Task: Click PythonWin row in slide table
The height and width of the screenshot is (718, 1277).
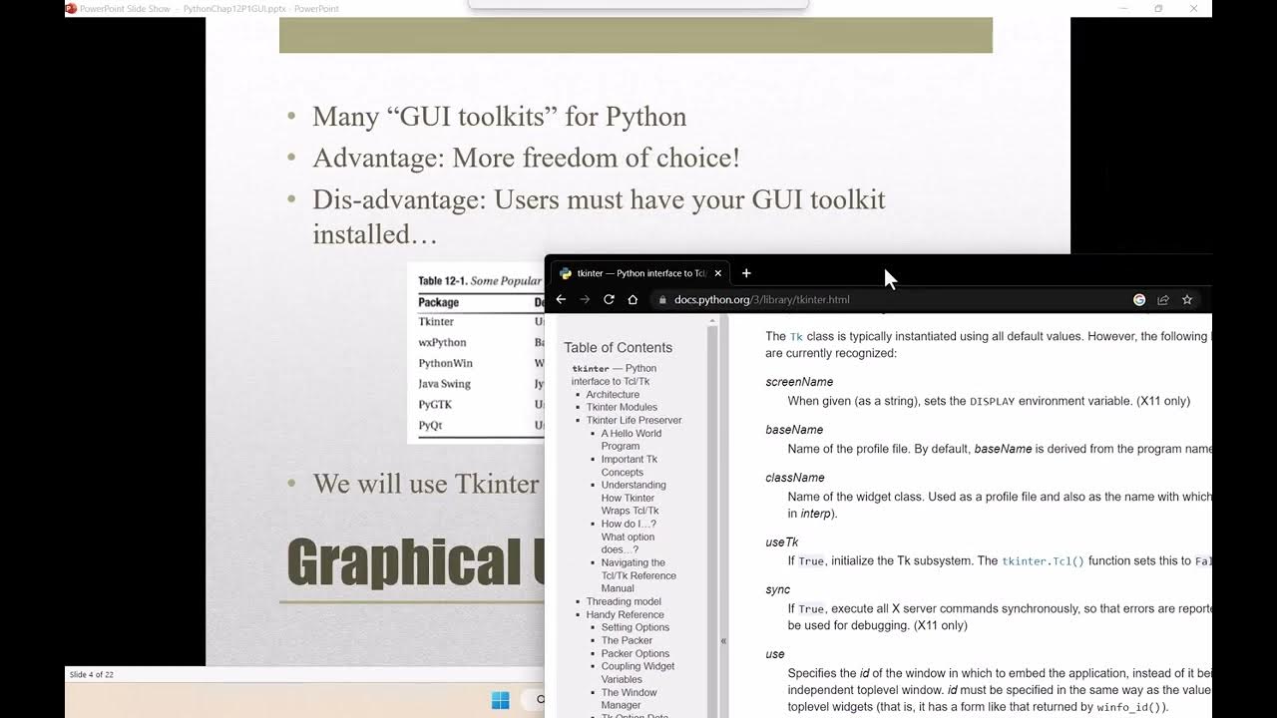Action: click(479, 363)
